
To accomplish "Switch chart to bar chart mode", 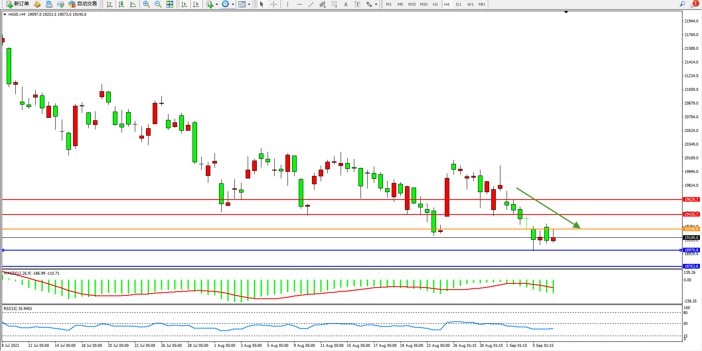I will (x=110, y=4).
